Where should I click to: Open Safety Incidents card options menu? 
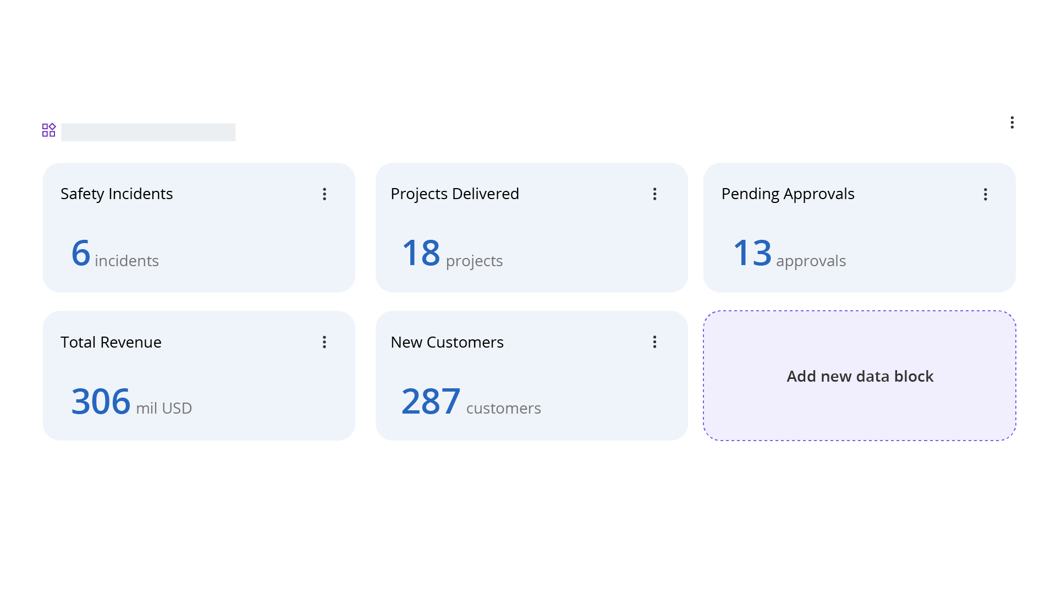click(x=324, y=194)
